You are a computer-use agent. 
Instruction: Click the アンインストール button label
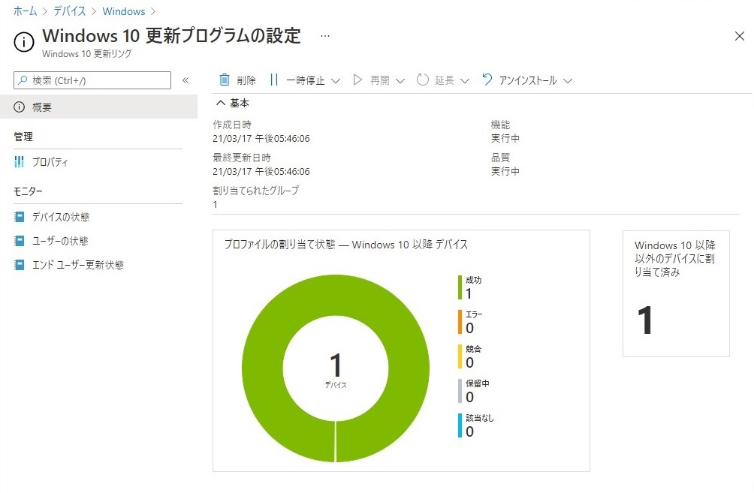(528, 80)
